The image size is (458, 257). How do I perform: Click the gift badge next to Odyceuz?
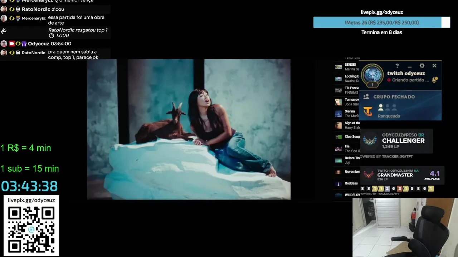click(24, 44)
